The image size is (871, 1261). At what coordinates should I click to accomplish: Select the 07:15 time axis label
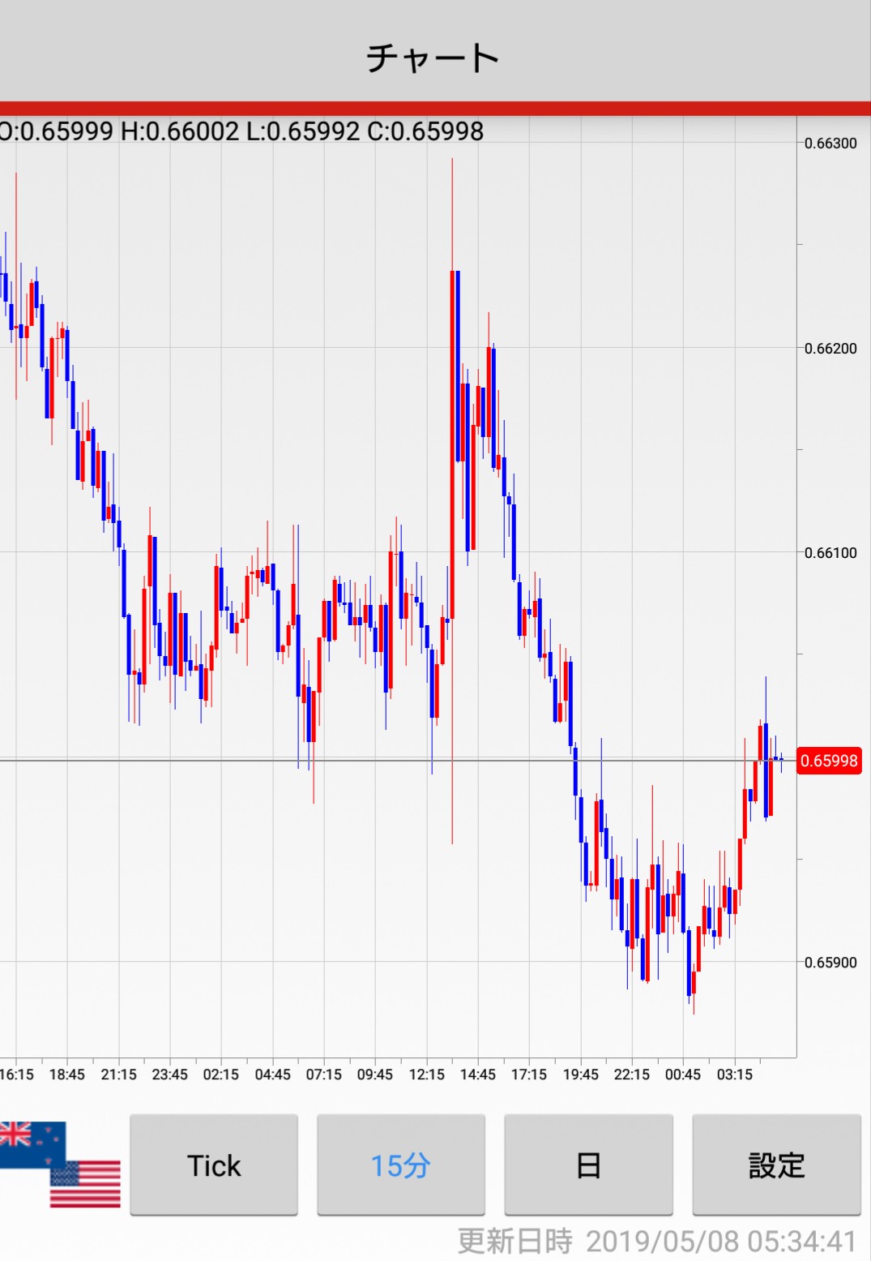pyautogui.click(x=323, y=1074)
